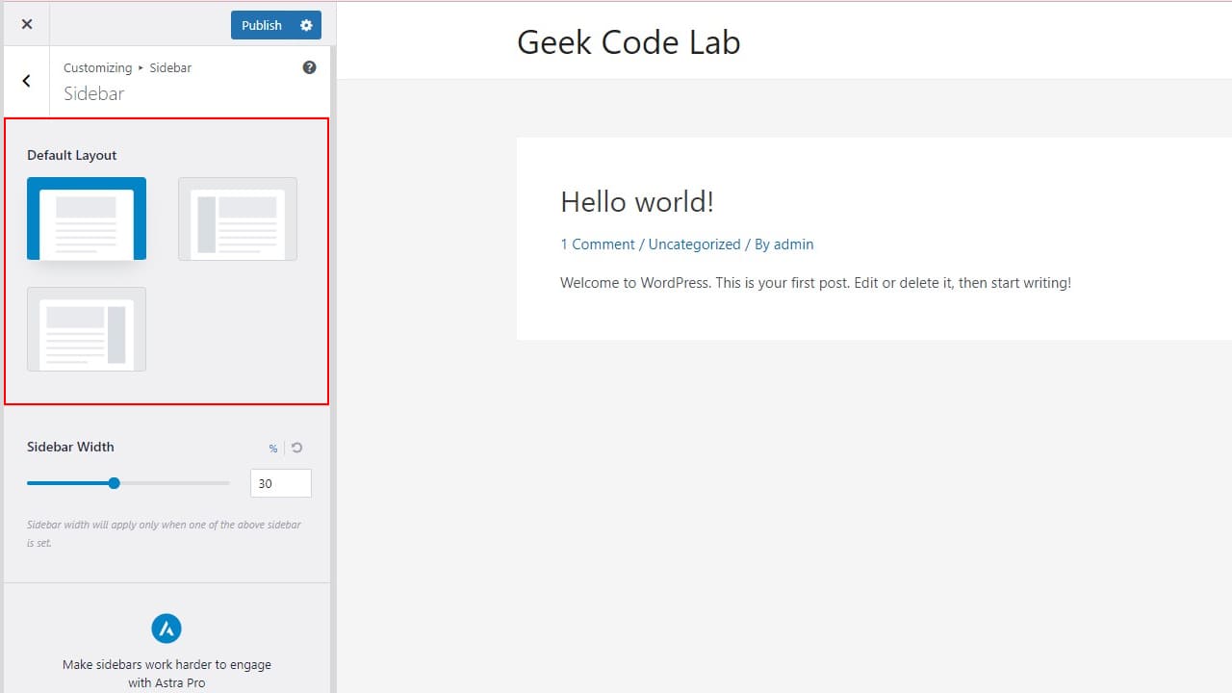
Task: Click the Astra logo icon
Action: 167,629
